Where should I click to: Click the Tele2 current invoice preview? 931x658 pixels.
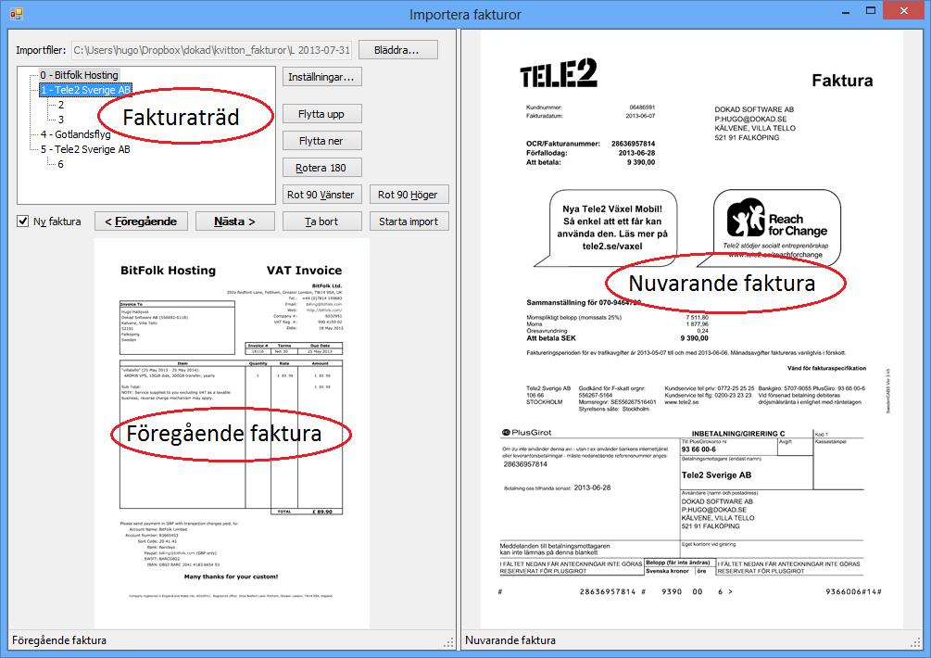[x=692, y=330]
